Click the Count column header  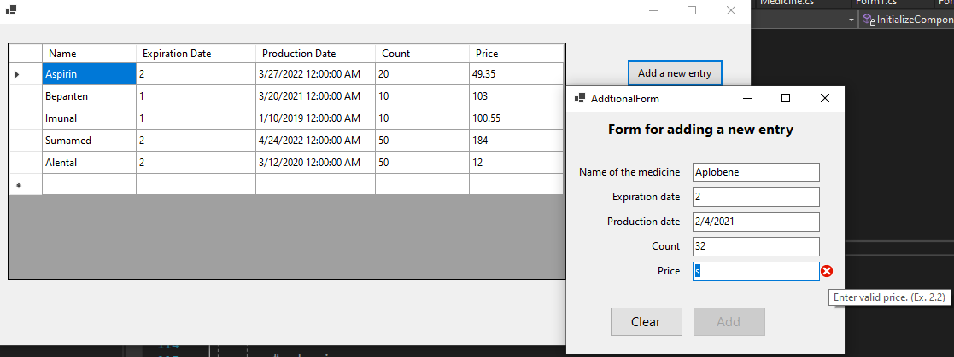[422, 54]
